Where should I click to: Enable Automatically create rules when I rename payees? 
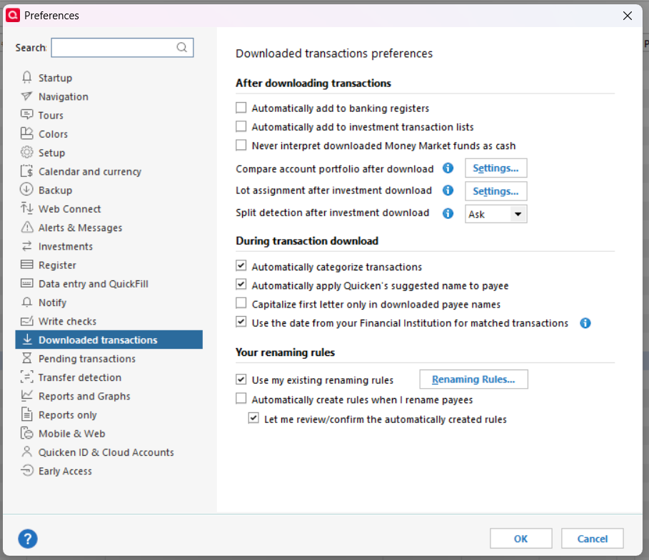click(241, 398)
